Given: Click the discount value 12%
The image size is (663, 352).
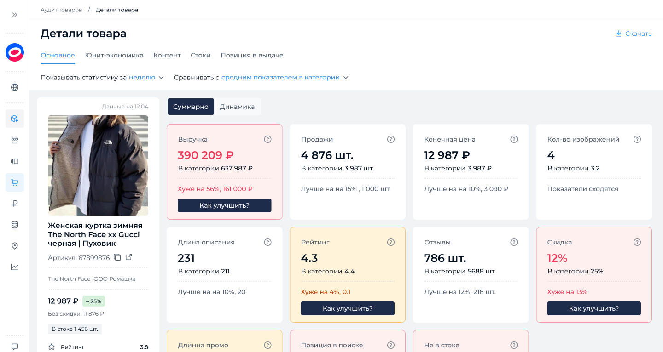Looking at the screenshot, I should tap(557, 258).
